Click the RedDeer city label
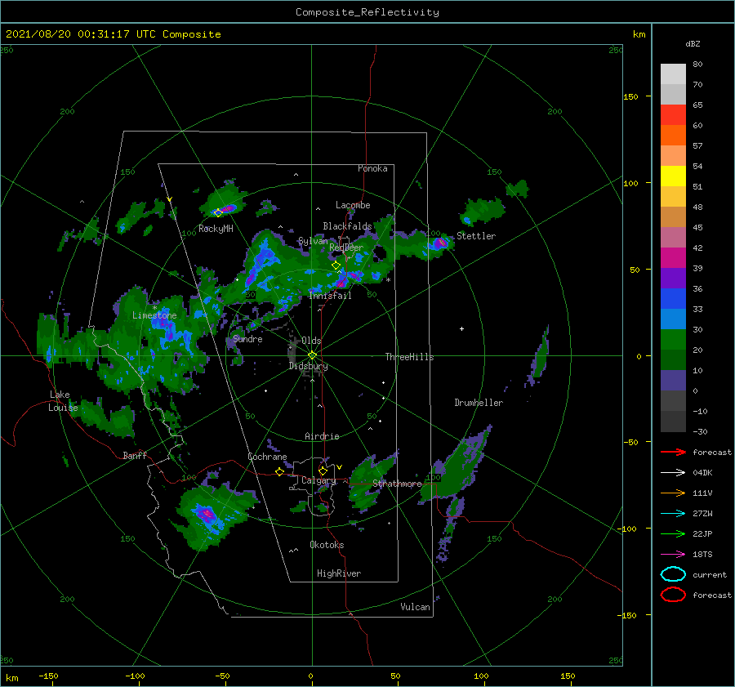 346,248
